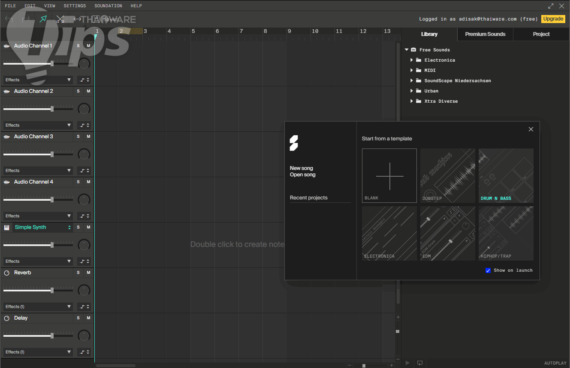The image size is (570, 368).
Task: Click the pan knob on Audio Channel 3
Action: 84,154
